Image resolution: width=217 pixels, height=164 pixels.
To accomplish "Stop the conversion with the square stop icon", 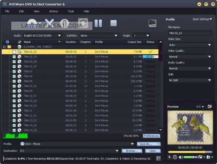I will (113, 23).
